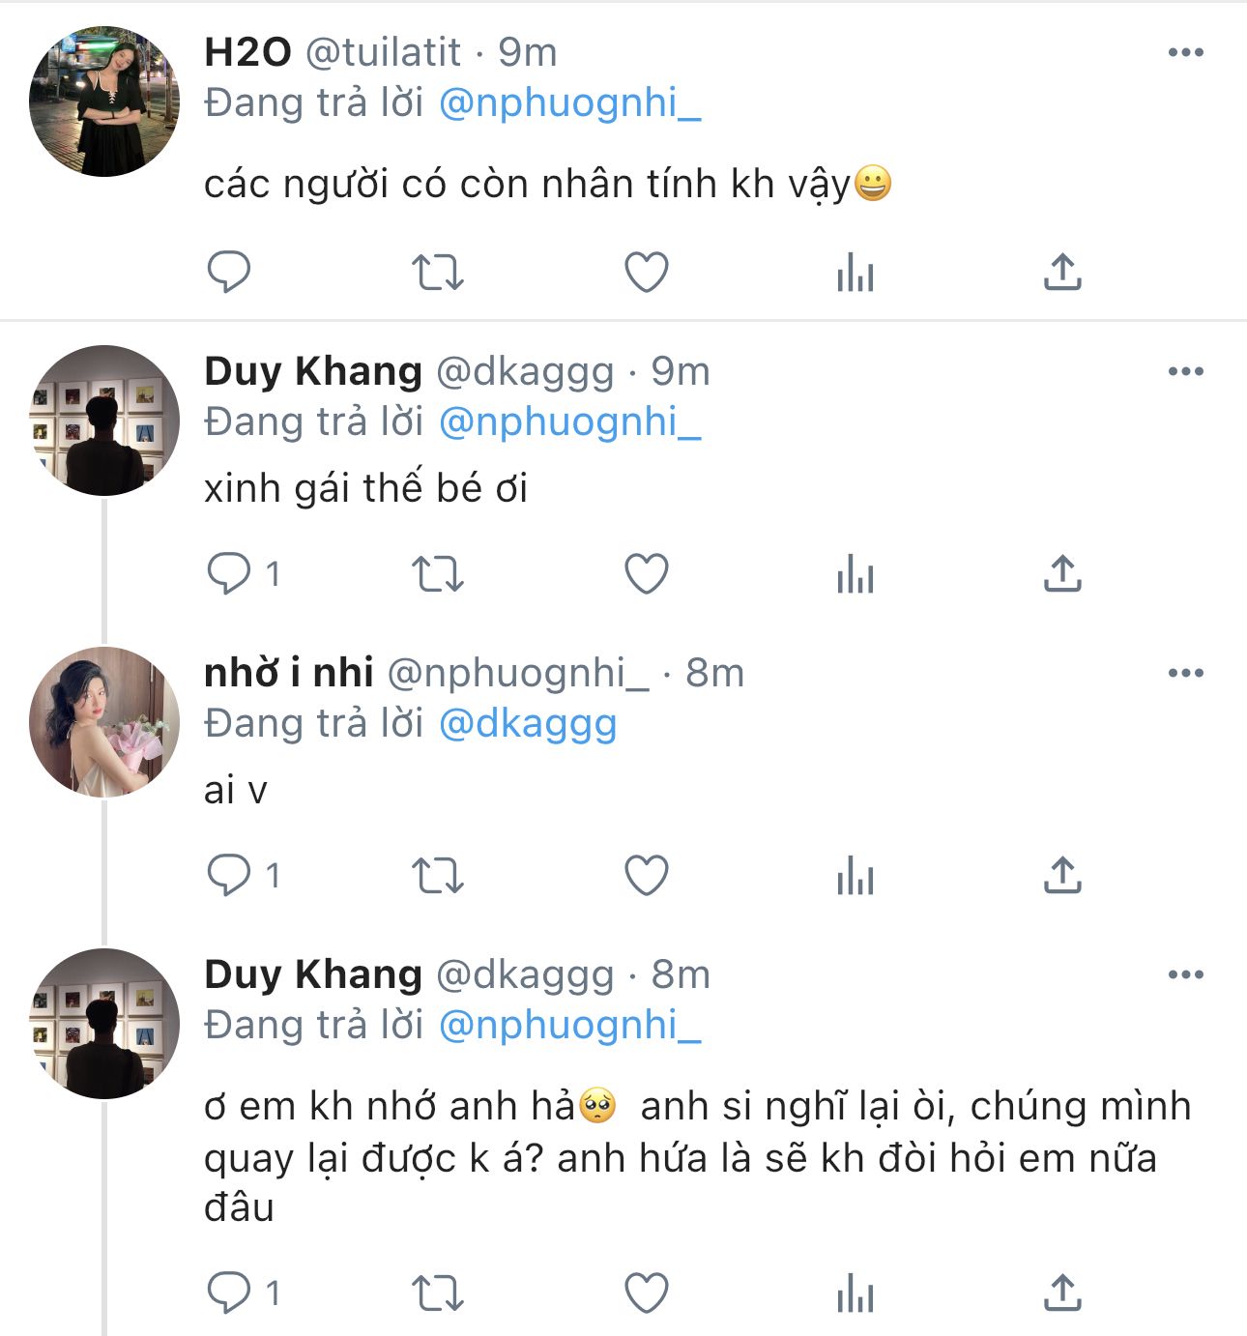View analytics for H2O's tweet
Image resolution: width=1247 pixels, height=1336 pixels.
(855, 273)
